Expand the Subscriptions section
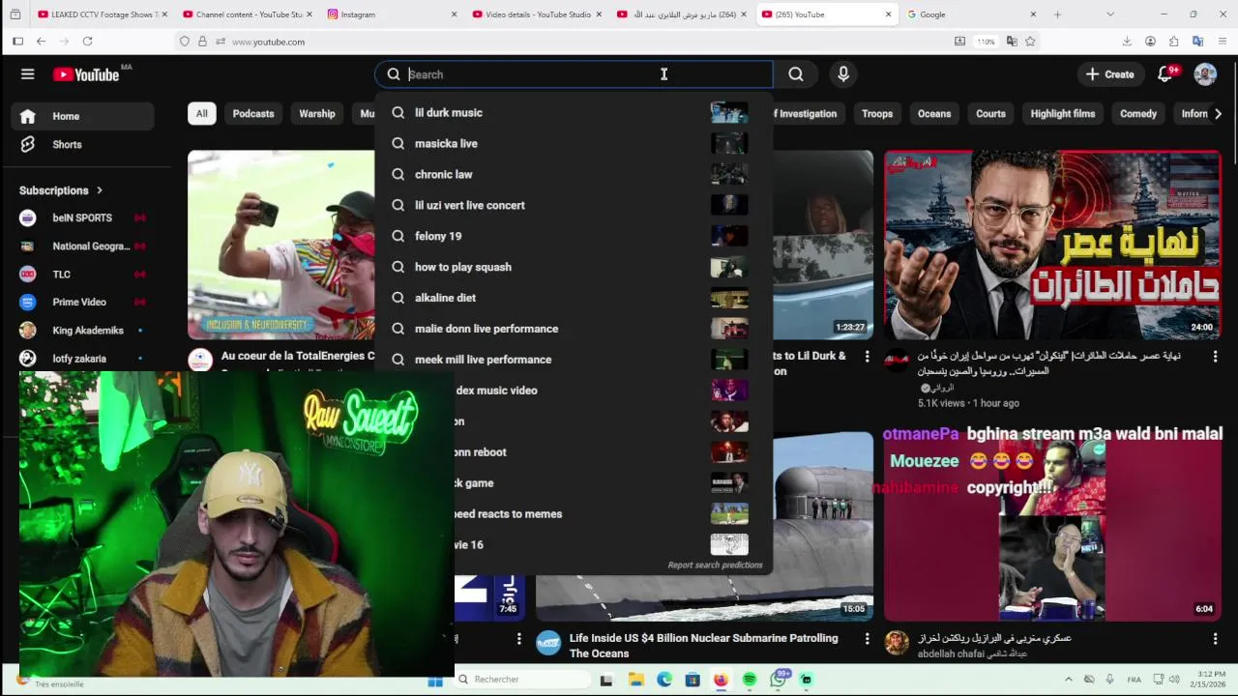 pyautogui.click(x=61, y=190)
